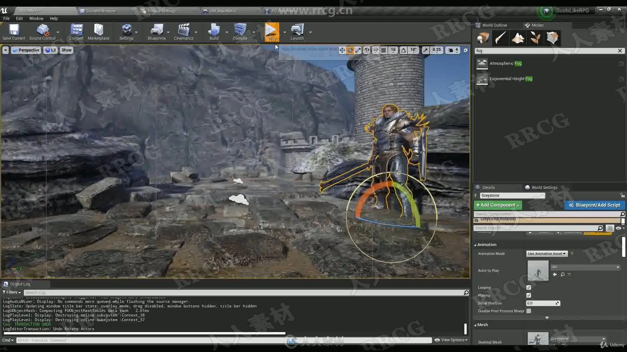
Task: Enable Disable Post Process Blueprint checkbox
Action: point(529,311)
